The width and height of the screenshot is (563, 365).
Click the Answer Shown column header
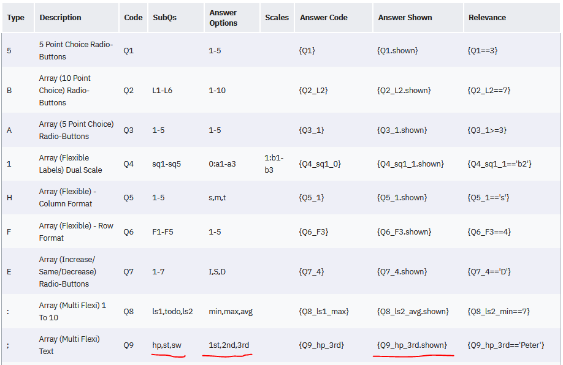(x=405, y=18)
